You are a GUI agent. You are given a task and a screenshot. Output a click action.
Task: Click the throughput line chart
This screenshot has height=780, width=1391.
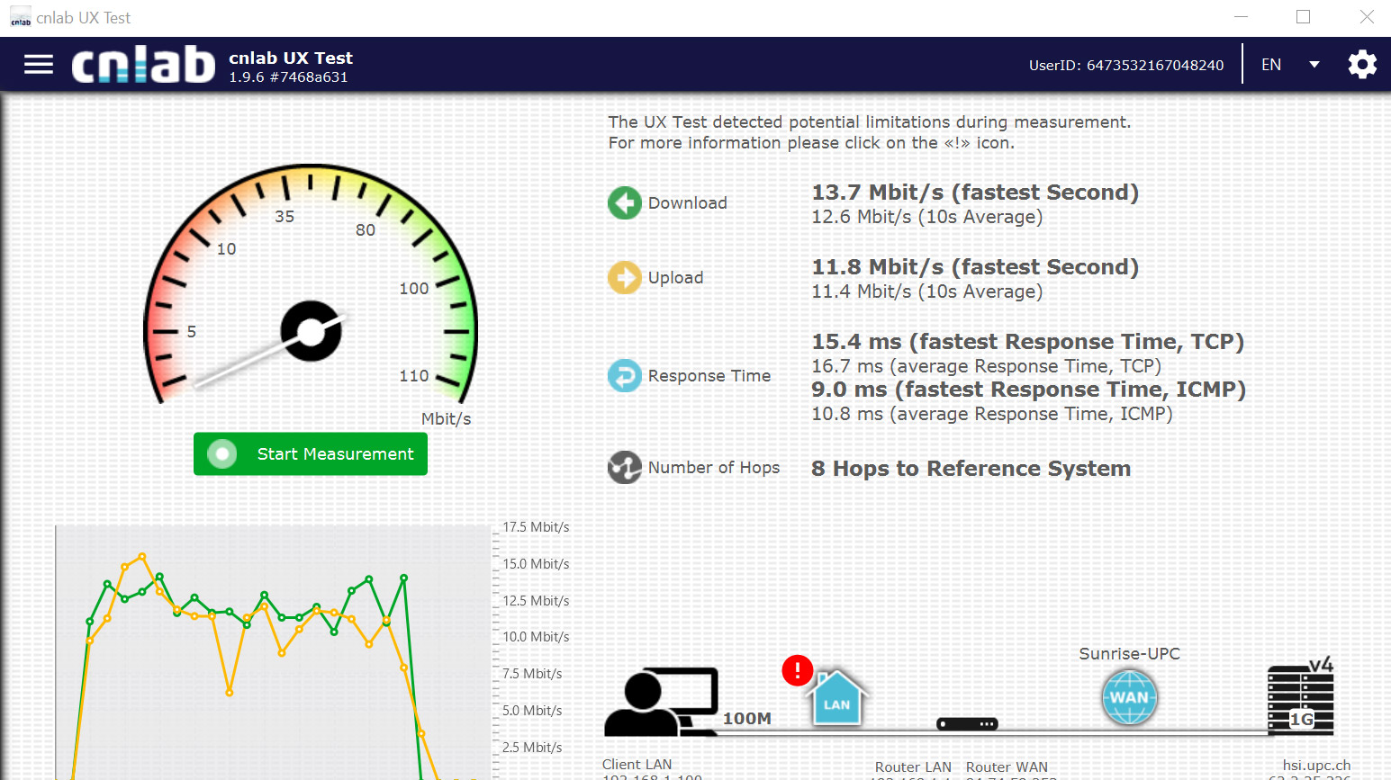(x=270, y=648)
